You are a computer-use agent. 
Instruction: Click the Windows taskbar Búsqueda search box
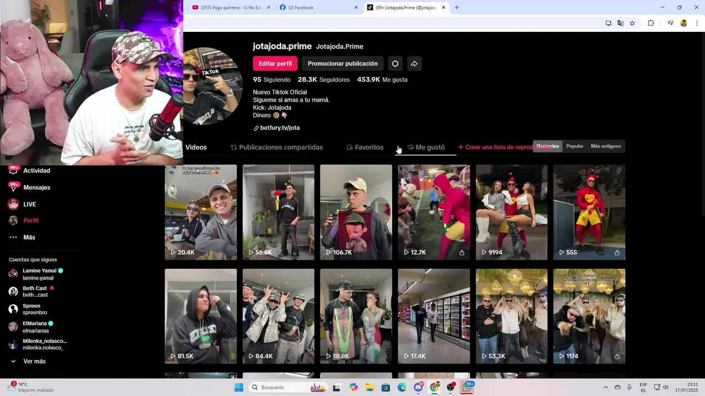pos(288,387)
